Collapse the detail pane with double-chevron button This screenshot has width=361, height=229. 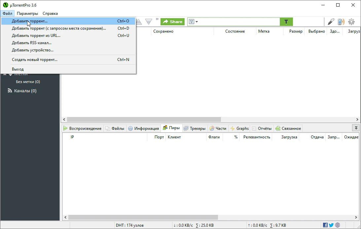[x=356, y=128]
